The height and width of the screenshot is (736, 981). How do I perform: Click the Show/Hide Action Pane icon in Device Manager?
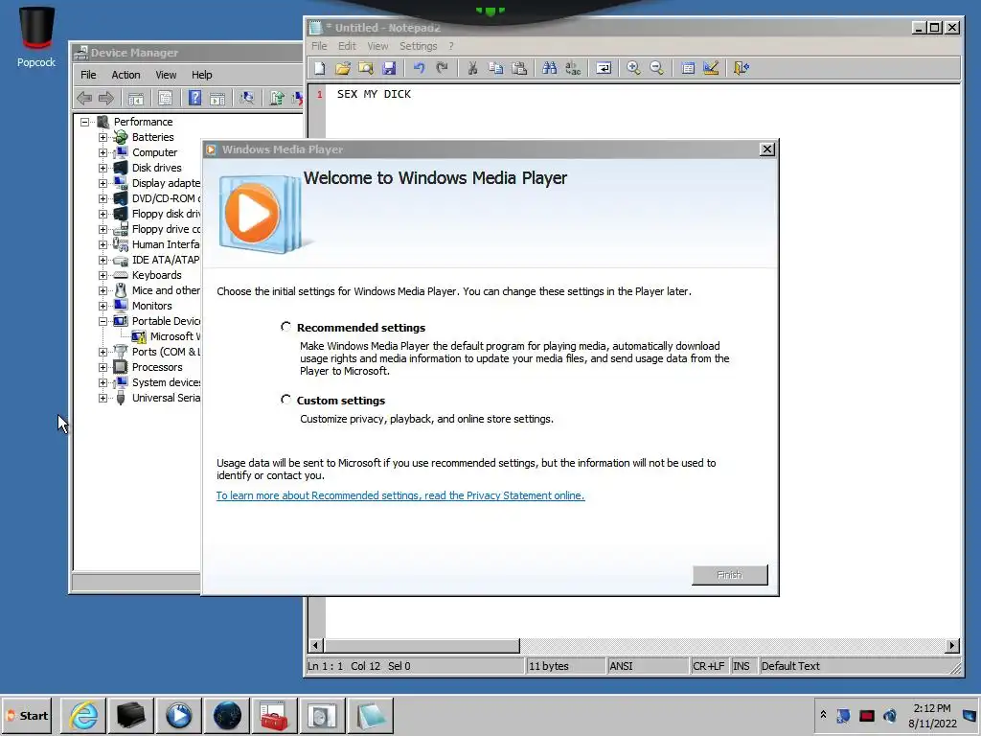(x=217, y=98)
